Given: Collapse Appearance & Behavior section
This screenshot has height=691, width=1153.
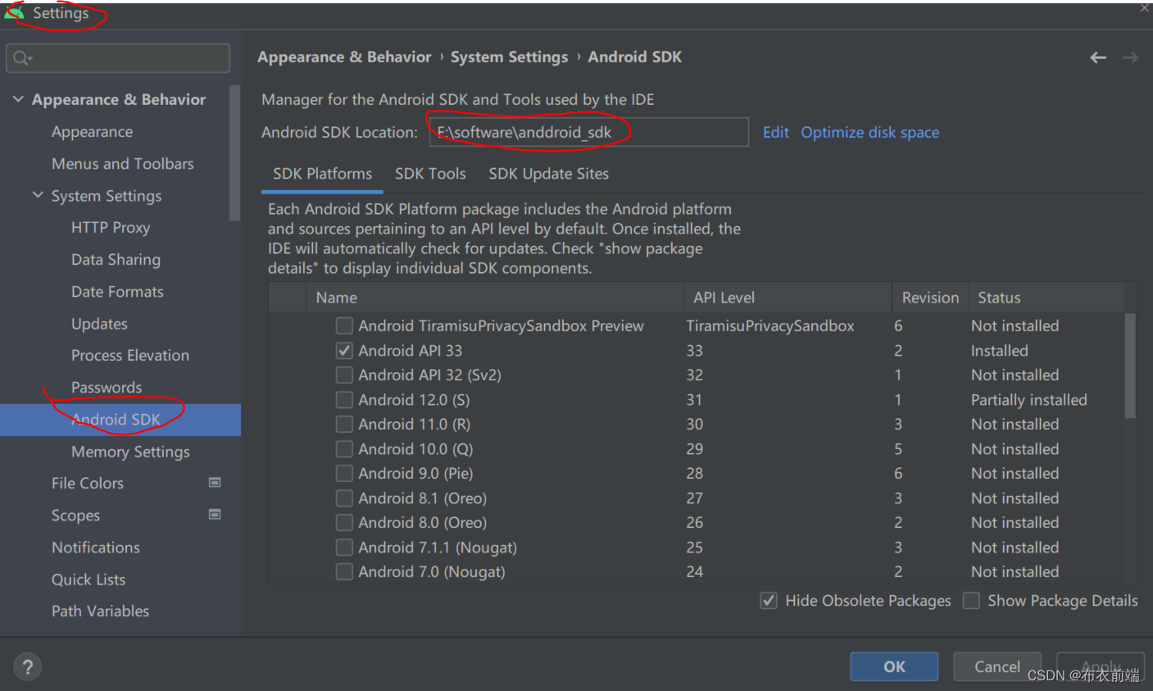Looking at the screenshot, I should coord(18,99).
